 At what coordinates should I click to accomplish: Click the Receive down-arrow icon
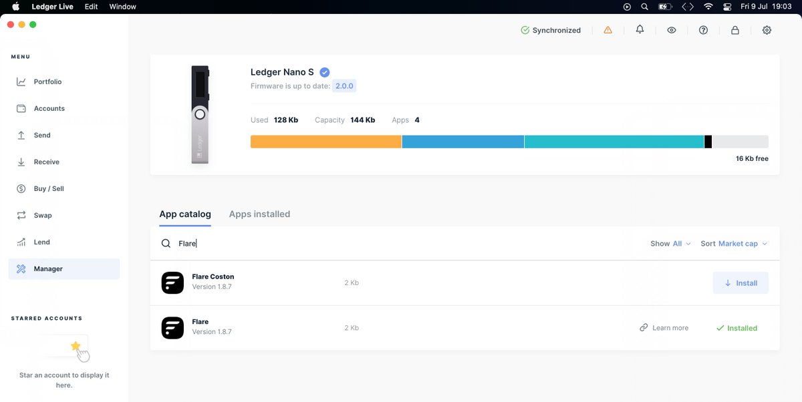coord(21,162)
